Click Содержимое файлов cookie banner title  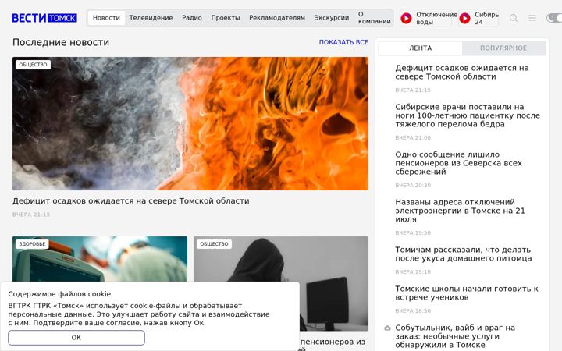click(59, 294)
